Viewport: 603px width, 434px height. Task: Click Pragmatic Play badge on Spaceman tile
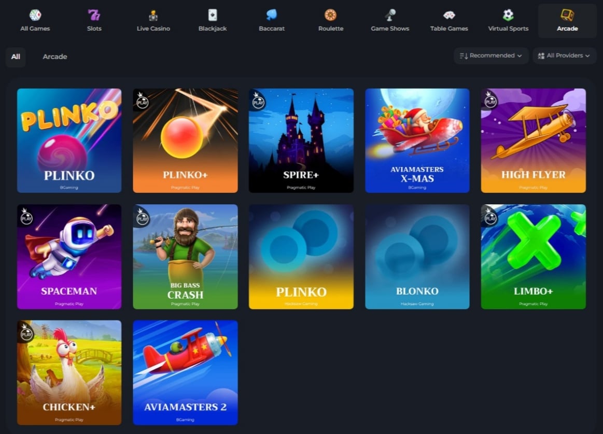point(26,217)
